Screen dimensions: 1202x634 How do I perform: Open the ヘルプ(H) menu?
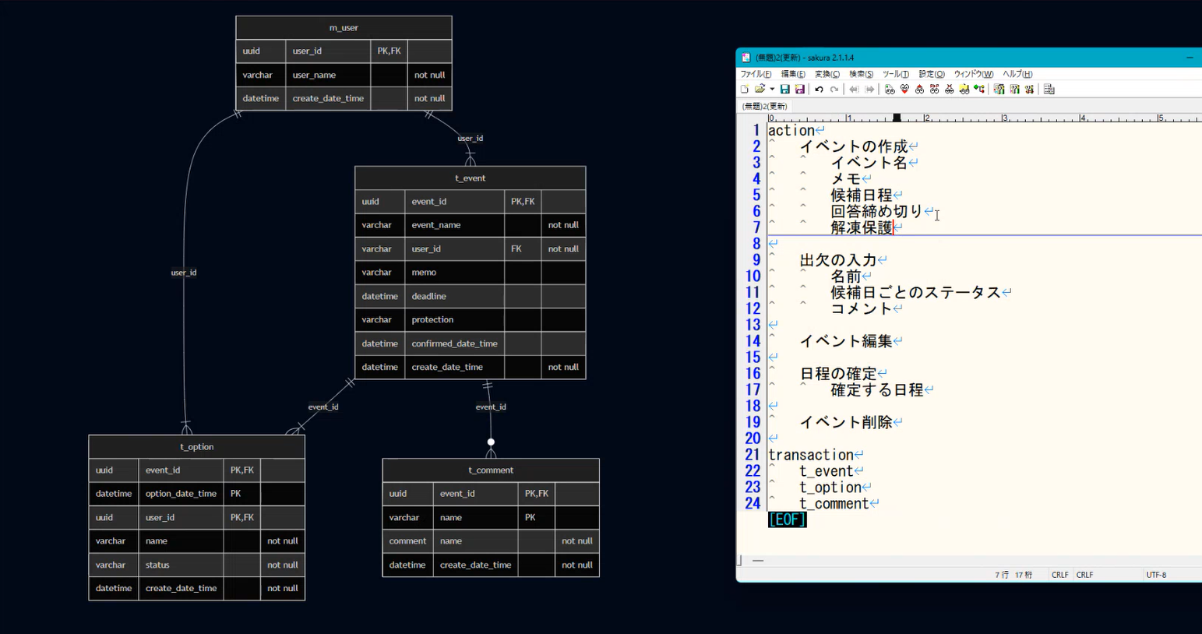[x=1017, y=74]
